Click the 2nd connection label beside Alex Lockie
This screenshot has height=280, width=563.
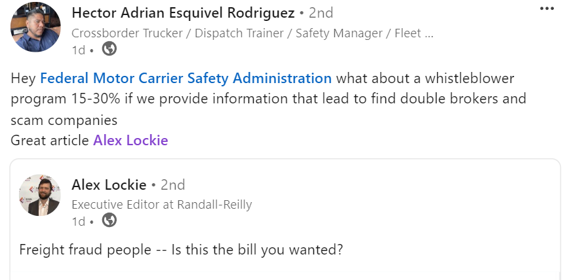pyautogui.click(x=172, y=184)
